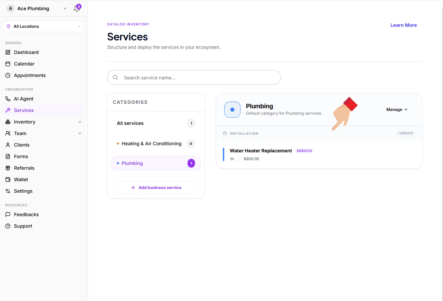This screenshot has width=443, height=301.
Task: Click the Learn More link
Action: [403, 25]
